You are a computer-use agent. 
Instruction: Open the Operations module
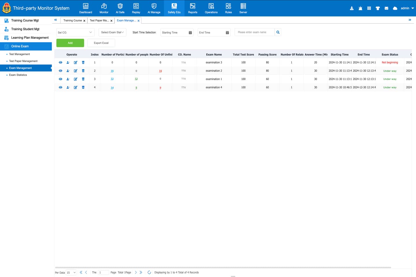pyautogui.click(x=211, y=8)
